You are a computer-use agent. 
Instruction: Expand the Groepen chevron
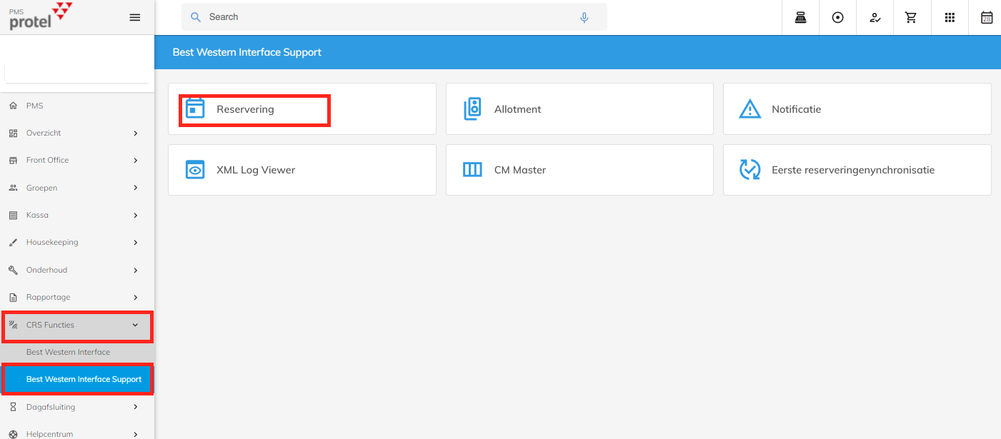coord(136,188)
